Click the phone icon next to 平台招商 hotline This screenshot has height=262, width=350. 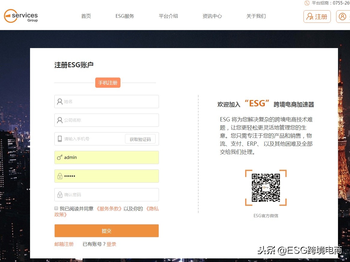point(307,3)
